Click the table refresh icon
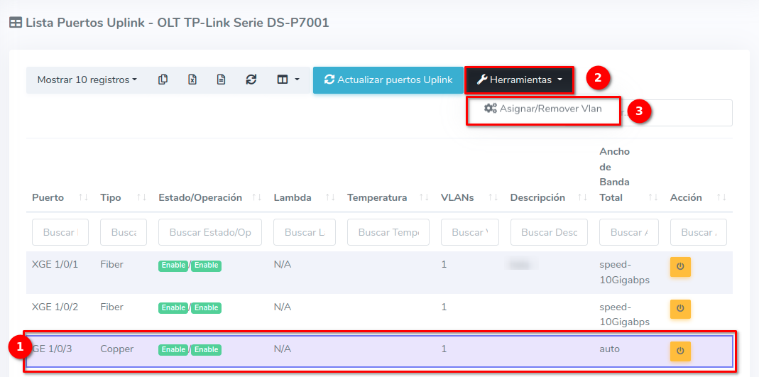Image resolution: width=759 pixels, height=377 pixels. point(251,80)
